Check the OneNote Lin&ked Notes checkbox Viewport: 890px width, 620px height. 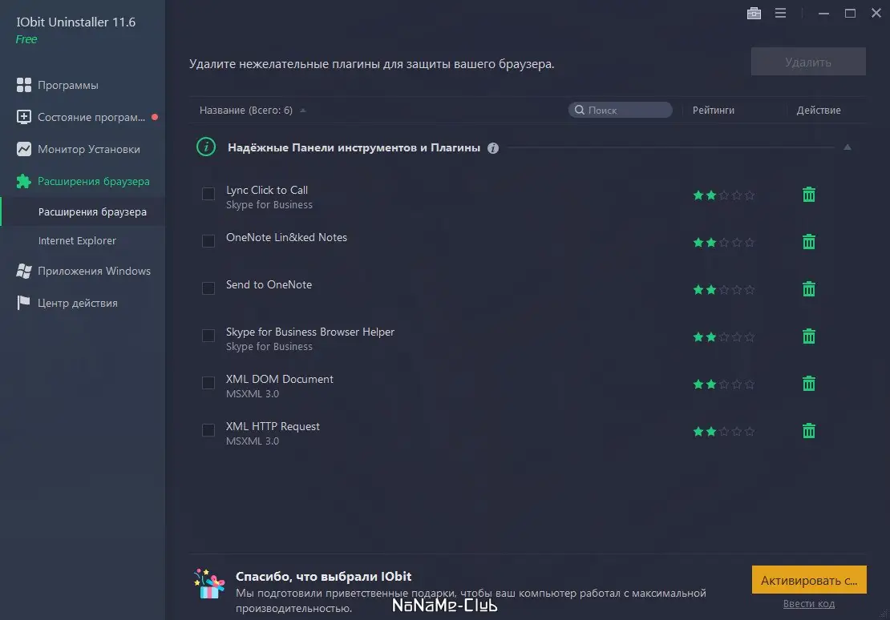pyautogui.click(x=208, y=241)
